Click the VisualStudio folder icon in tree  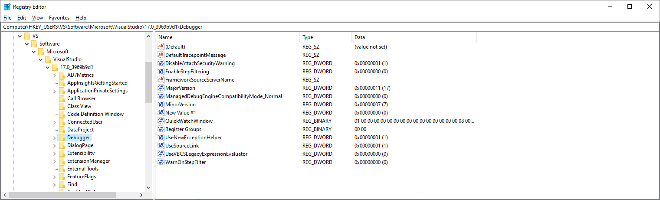coord(48,59)
